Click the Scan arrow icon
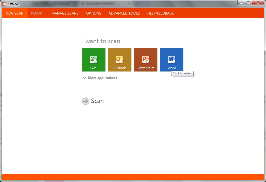This screenshot has height=182, width=266. click(x=85, y=101)
